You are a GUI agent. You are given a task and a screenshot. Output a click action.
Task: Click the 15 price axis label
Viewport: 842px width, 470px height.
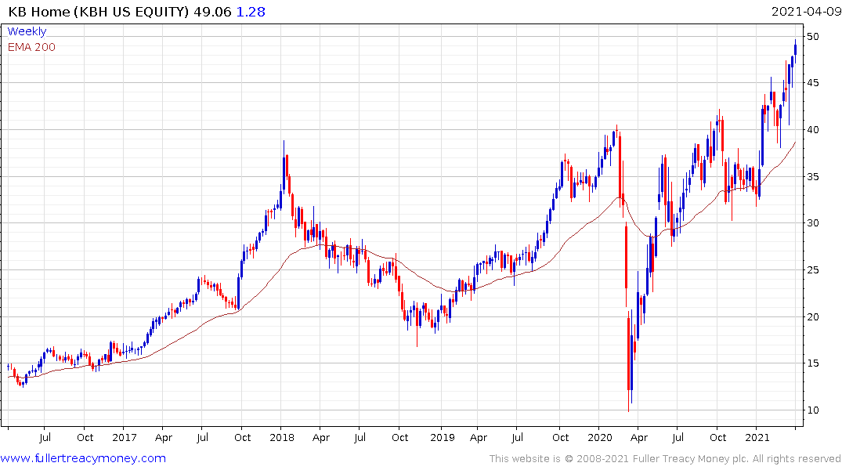[812, 363]
